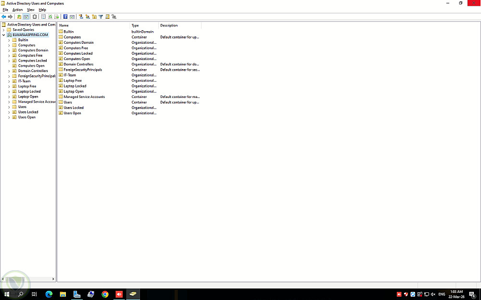Select the Active Directory Users and Computers root node
Image resolution: width=481 pixels, height=300 pixels.
[31, 24]
